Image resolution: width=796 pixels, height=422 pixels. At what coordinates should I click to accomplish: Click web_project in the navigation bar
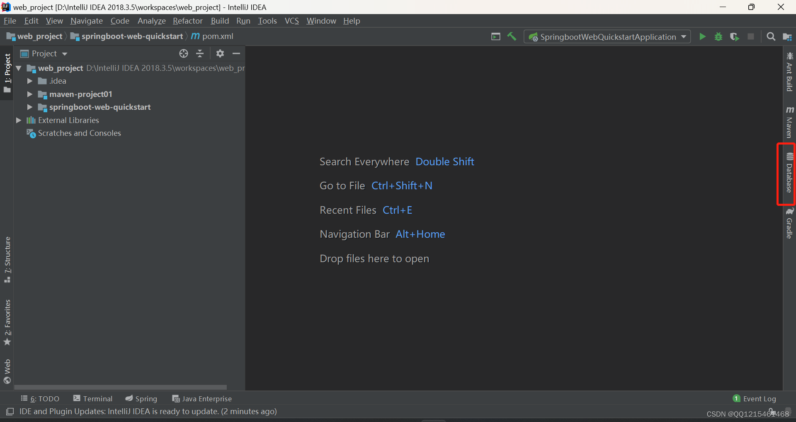click(x=34, y=36)
